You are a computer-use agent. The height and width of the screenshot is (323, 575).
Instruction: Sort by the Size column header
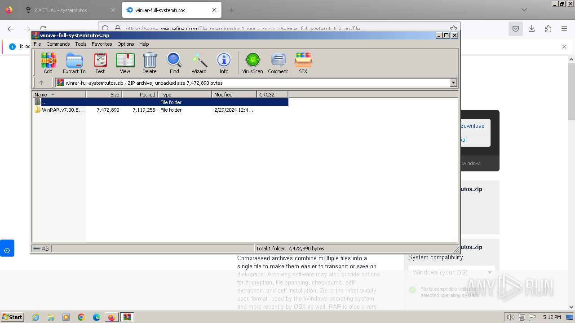click(x=104, y=94)
